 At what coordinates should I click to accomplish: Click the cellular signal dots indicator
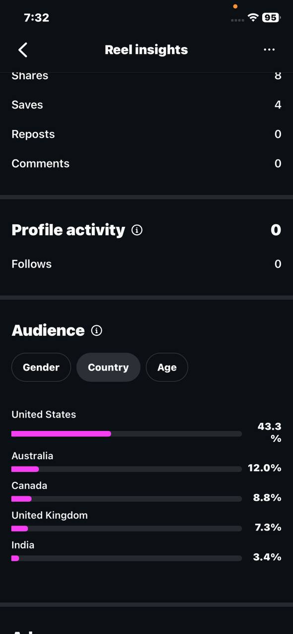pos(236,20)
